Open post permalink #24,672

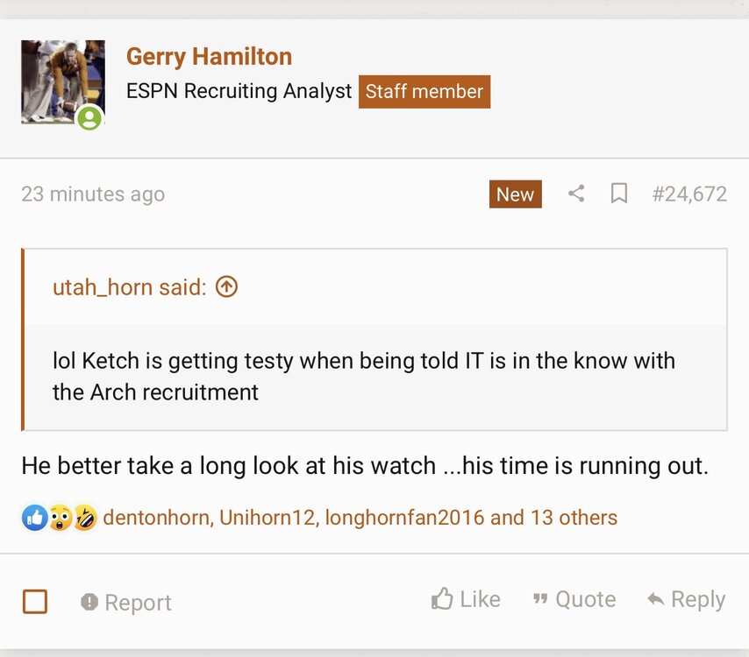[x=689, y=194]
